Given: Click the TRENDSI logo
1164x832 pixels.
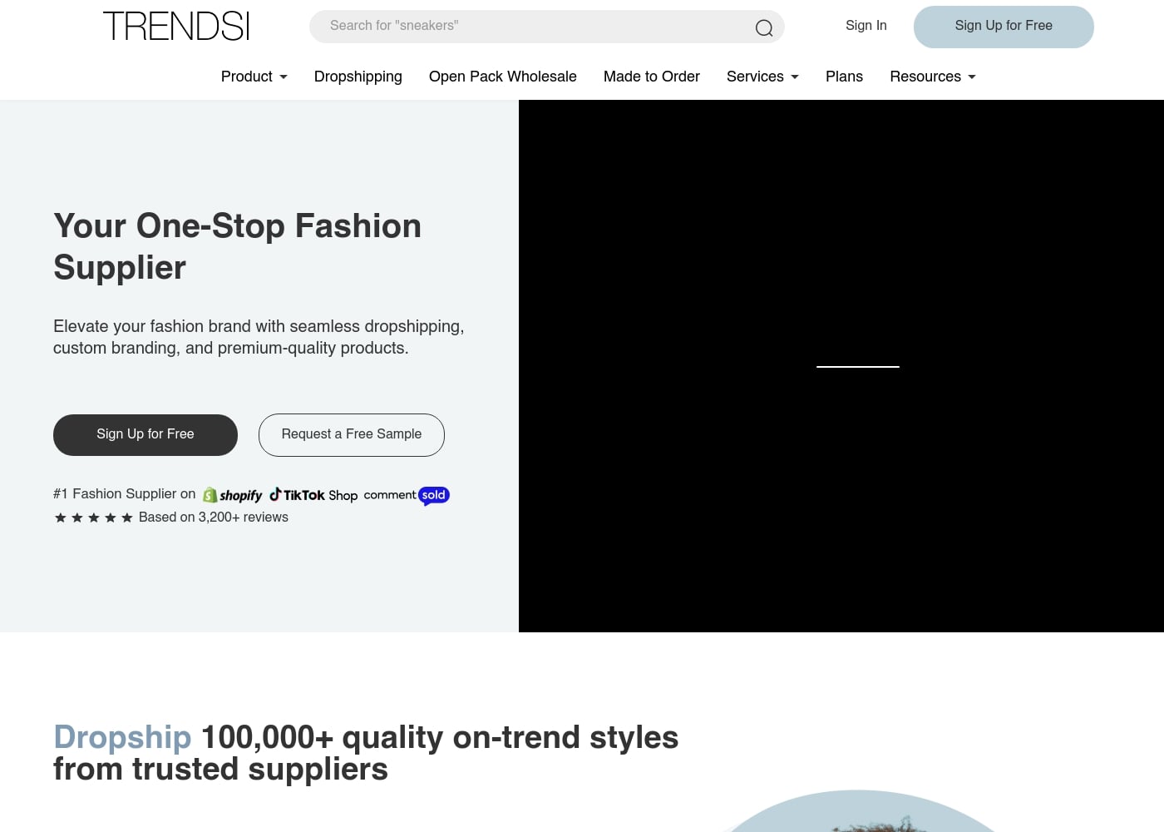Looking at the screenshot, I should click(176, 27).
